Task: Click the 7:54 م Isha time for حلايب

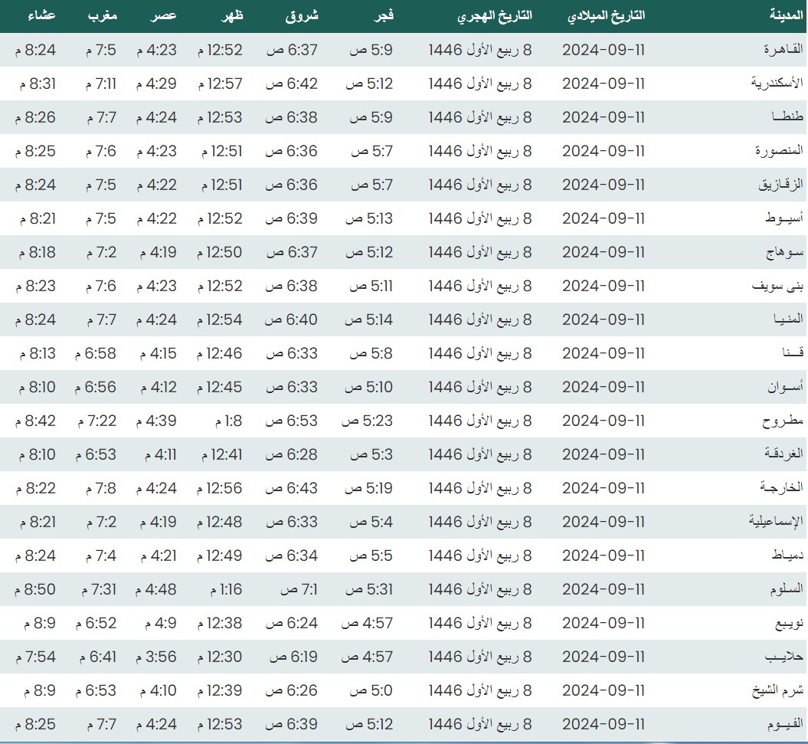Action: click(34, 657)
